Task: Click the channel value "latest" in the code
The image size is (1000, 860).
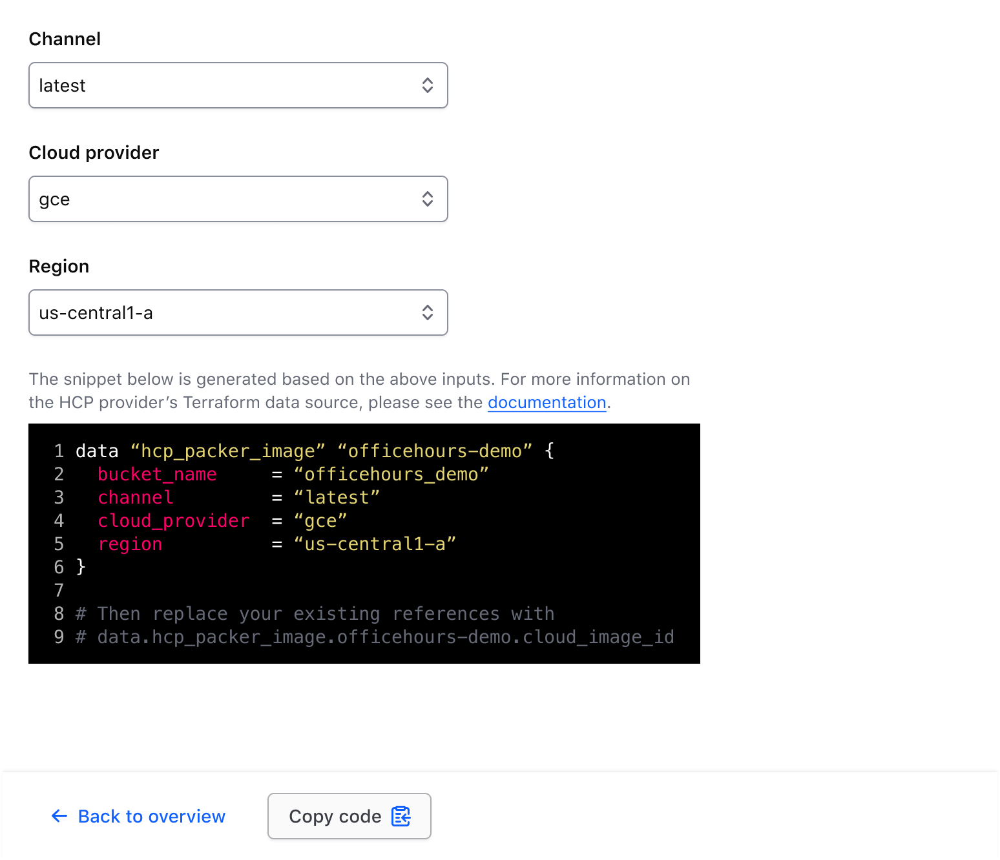Action: 337,497
